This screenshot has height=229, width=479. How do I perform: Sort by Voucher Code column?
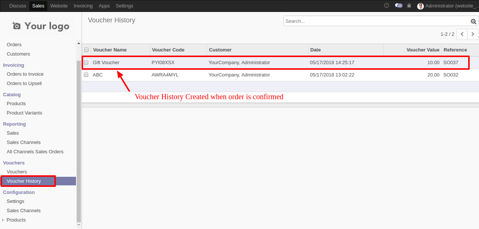coord(168,50)
